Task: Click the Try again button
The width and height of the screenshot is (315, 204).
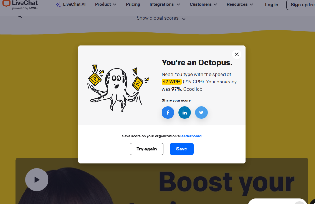Action: 147,149
